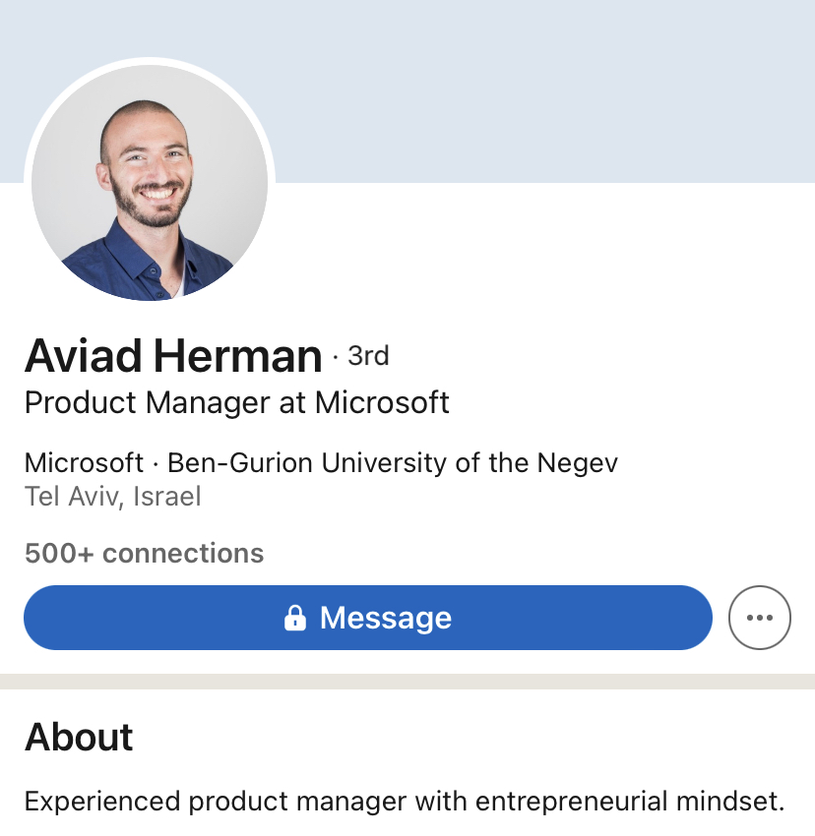This screenshot has height=836, width=815.
Task: Send a message via the Message button
Action: (x=368, y=618)
